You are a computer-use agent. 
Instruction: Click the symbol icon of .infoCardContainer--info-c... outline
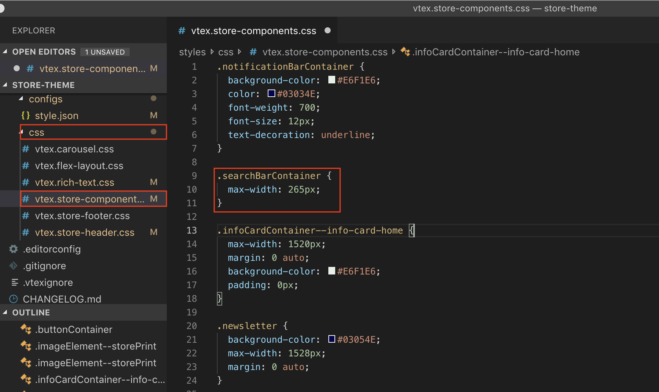point(26,379)
